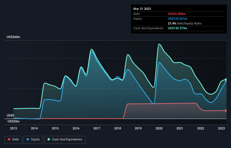Click the 2022 x-axis label
Image resolution: width=231 pixels, height=148 pixels.
coord(201,128)
